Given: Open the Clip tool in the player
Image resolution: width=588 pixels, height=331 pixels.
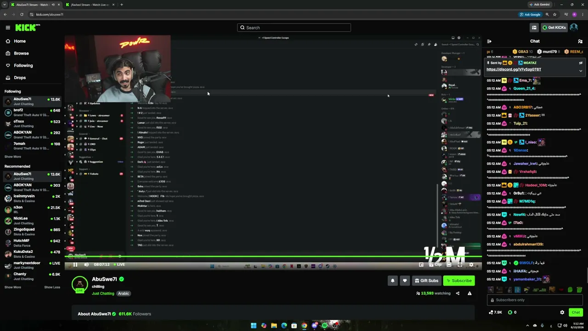Looking at the screenshot, I should click(435, 264).
